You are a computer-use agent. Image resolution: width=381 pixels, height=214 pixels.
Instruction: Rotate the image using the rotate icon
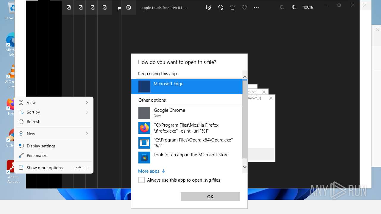(x=221, y=7)
